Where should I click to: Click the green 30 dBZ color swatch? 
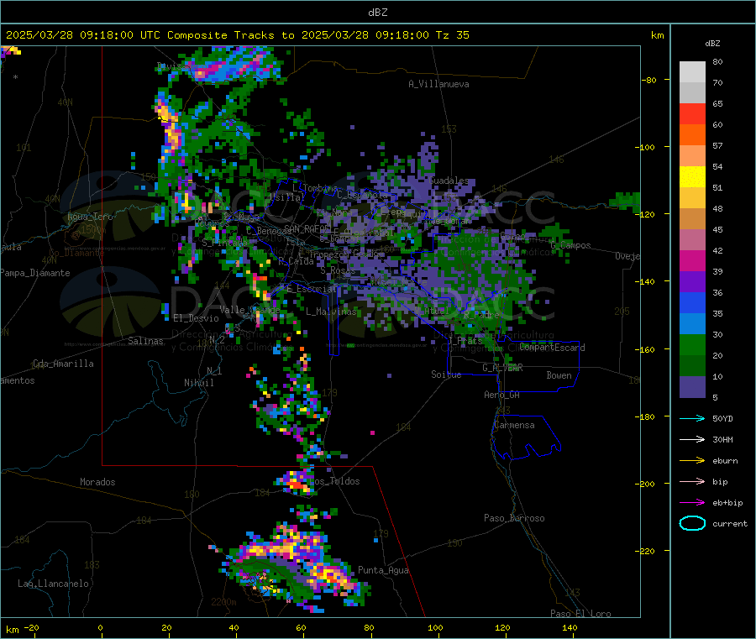(x=692, y=344)
